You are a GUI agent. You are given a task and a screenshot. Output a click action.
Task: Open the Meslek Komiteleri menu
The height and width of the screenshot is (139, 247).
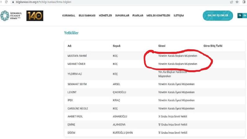(x=158, y=16)
